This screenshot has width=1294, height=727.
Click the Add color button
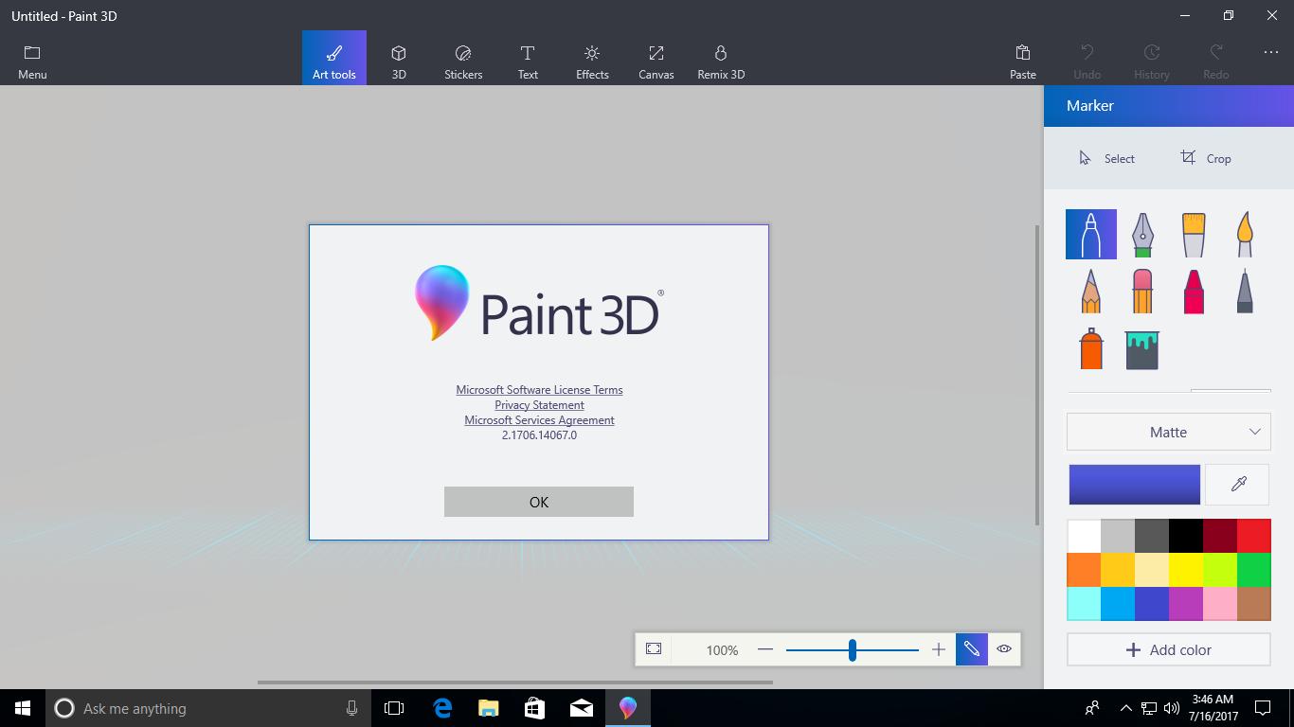(x=1168, y=649)
